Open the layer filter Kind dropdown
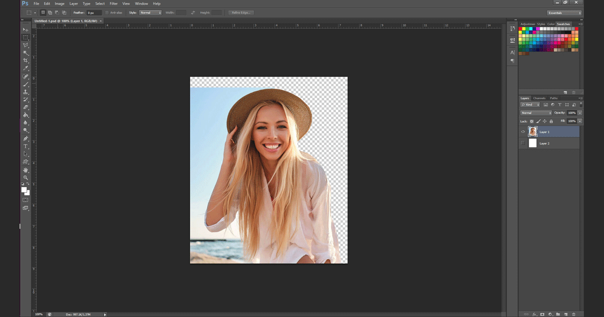Screen dimensions: 604x317 point(531,105)
